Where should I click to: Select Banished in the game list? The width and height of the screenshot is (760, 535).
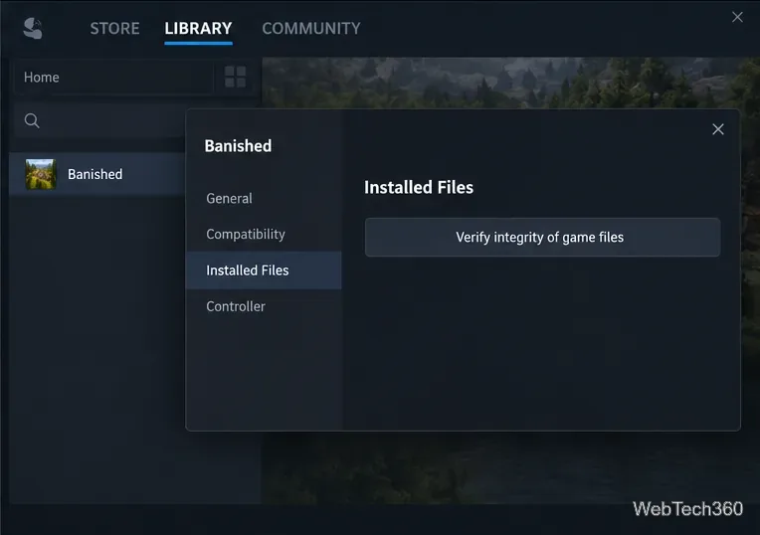click(x=96, y=174)
